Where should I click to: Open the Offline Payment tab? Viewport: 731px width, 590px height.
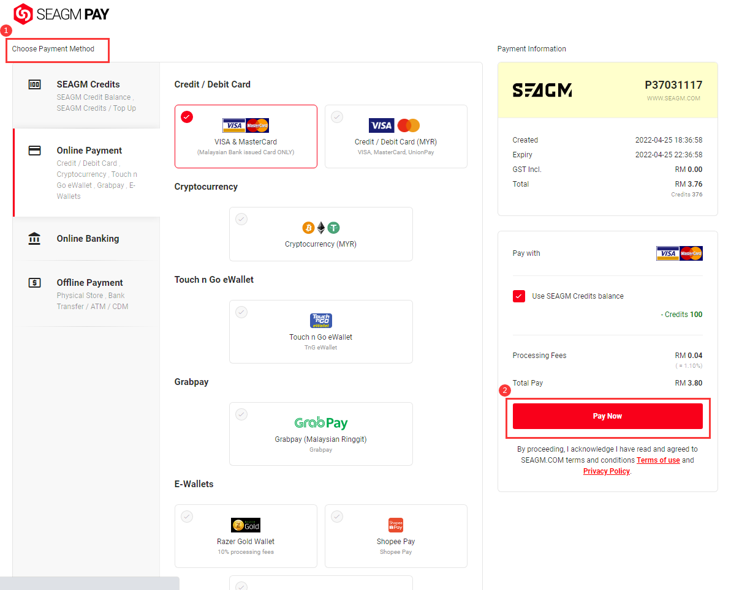click(x=86, y=294)
